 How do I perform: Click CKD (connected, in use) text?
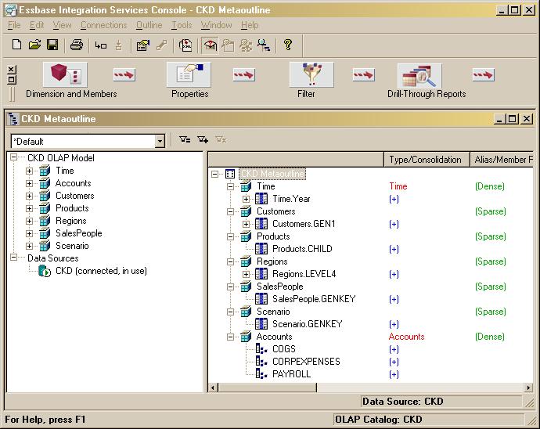pyautogui.click(x=101, y=271)
